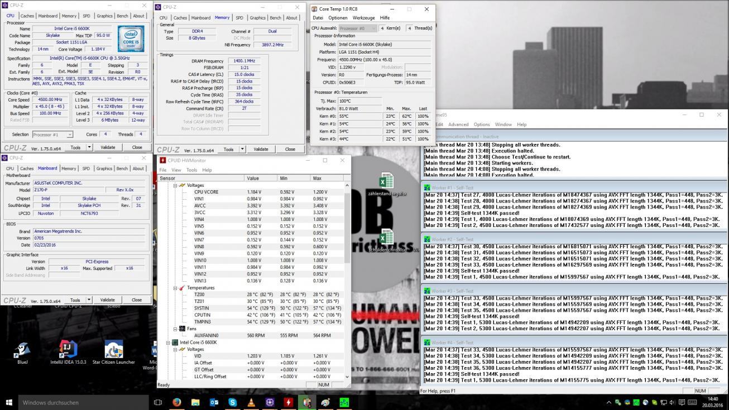
Task: Open the Datei menu in Core Temp
Action: [x=318, y=18]
